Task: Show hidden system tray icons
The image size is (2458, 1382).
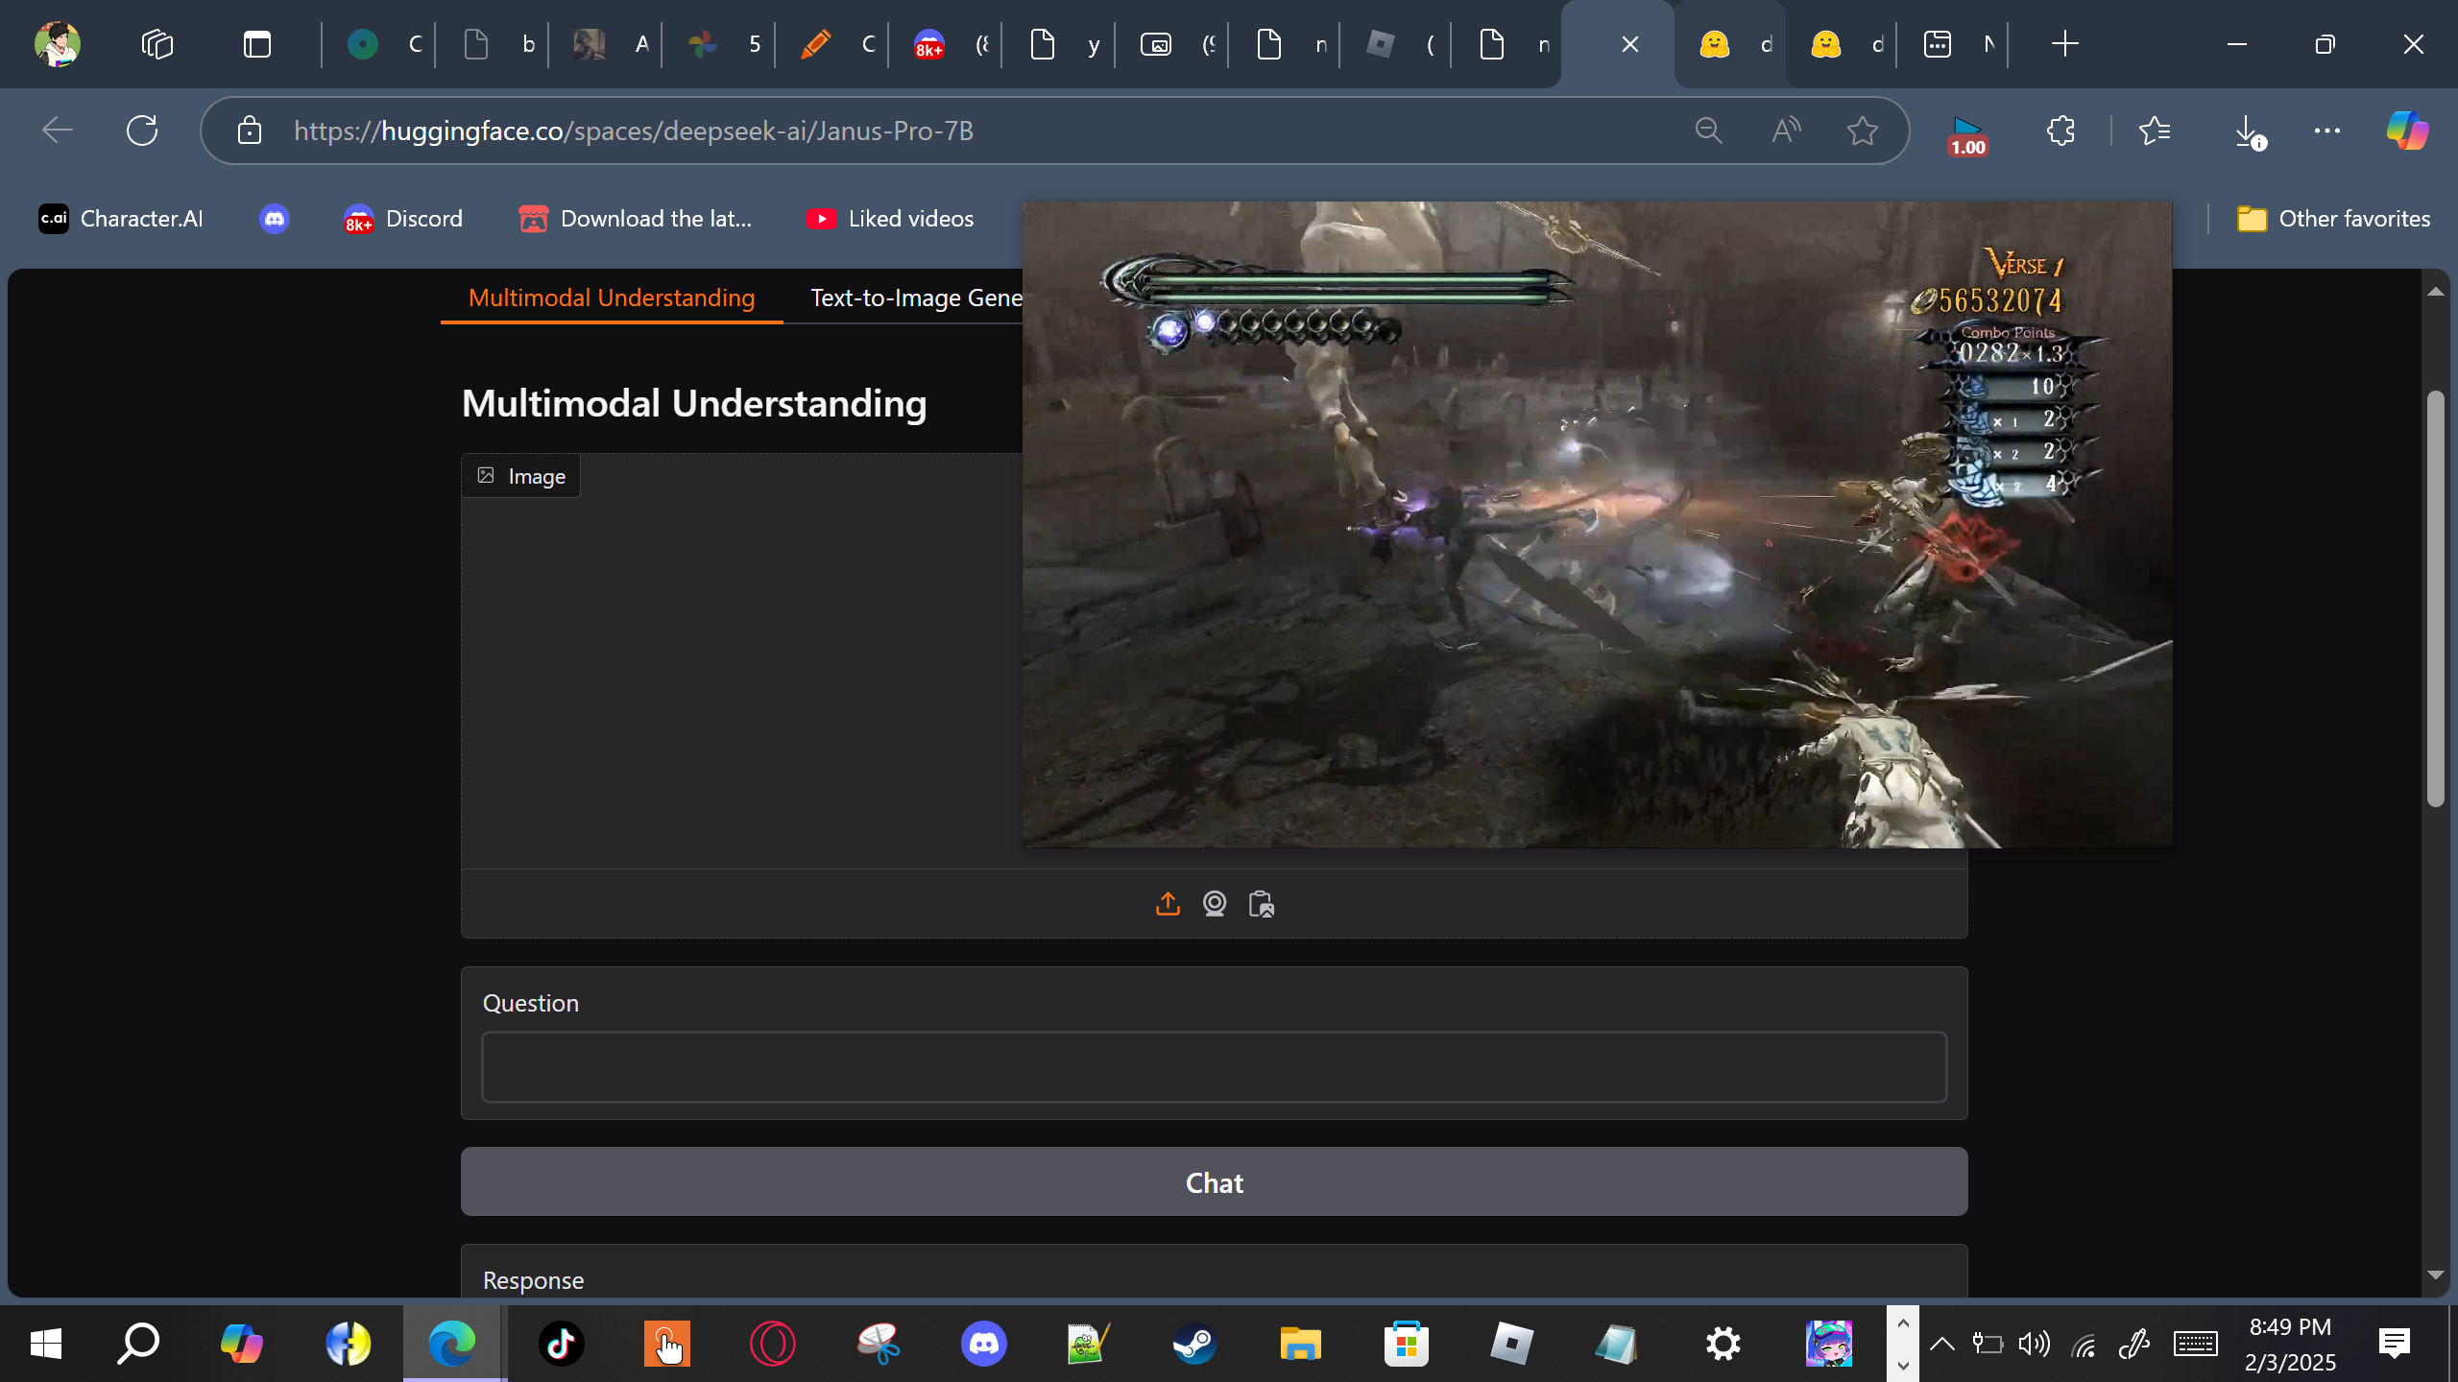Action: 1941,1344
